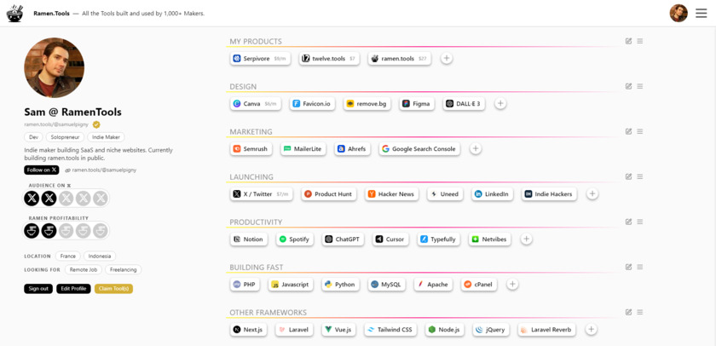Open list menu beside Building Fast section
Screen dimensions: 716x346
pos(640,267)
